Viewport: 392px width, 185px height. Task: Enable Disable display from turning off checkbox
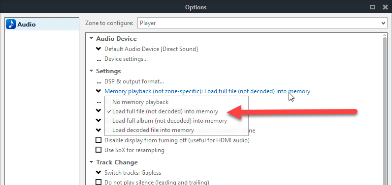(99, 140)
